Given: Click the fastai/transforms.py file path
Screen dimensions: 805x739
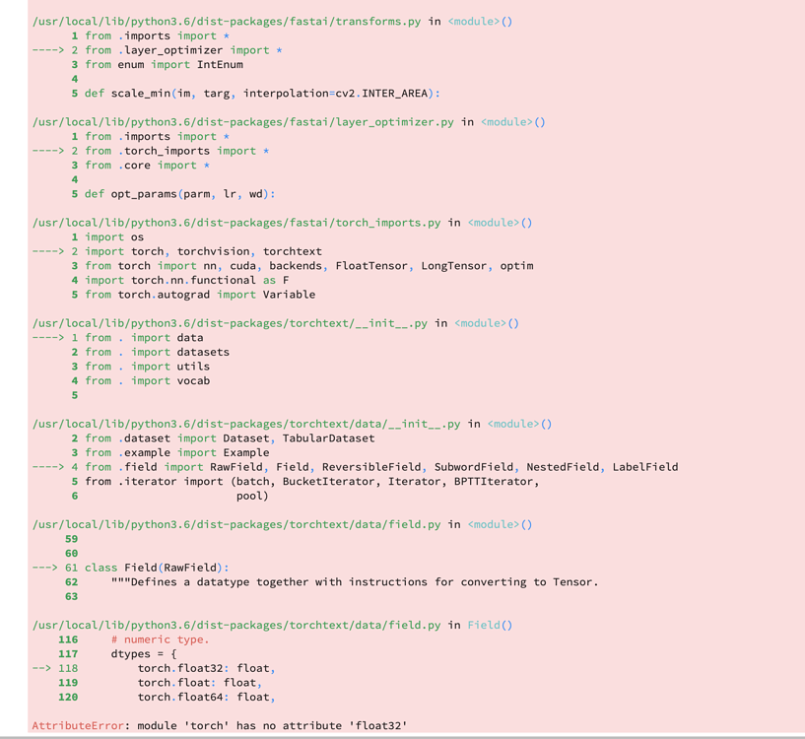Looking at the screenshot, I should [227, 22].
